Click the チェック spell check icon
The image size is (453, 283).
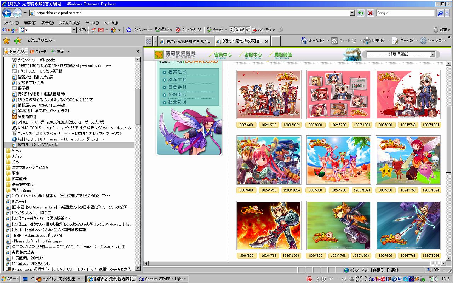click(x=209, y=30)
